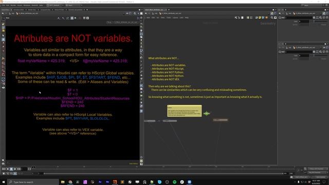Open the gear menu in the upper parameter pane
Image resolution: width=329 pixels, height=185 pixels.
[x=314, y=18]
